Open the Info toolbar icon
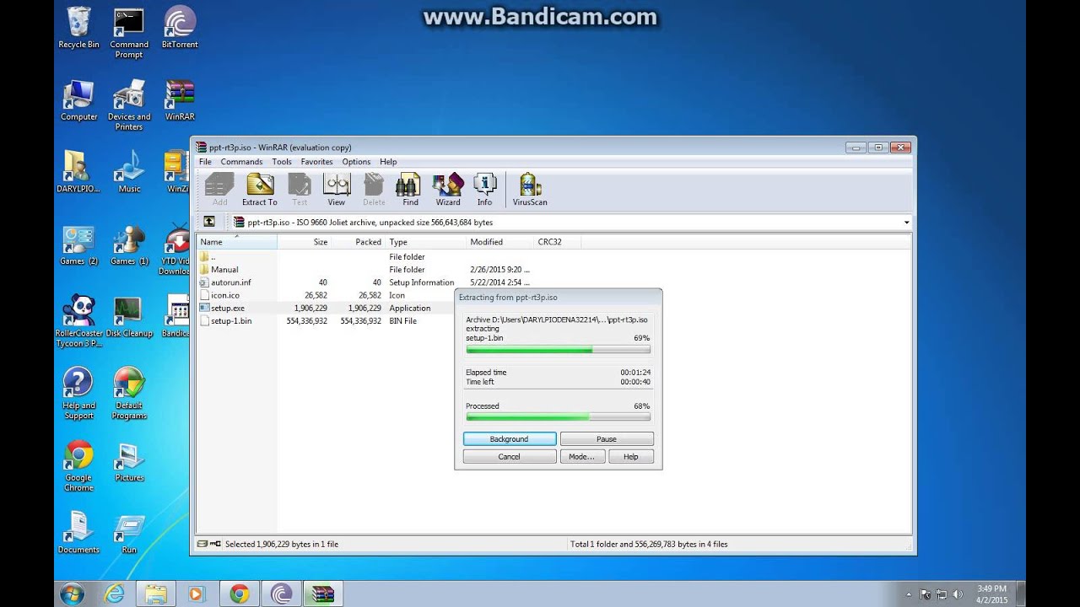This screenshot has width=1080, height=607. pyautogui.click(x=484, y=189)
